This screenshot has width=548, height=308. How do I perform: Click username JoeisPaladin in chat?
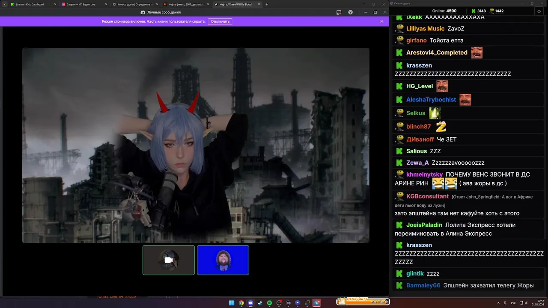pyautogui.click(x=424, y=225)
